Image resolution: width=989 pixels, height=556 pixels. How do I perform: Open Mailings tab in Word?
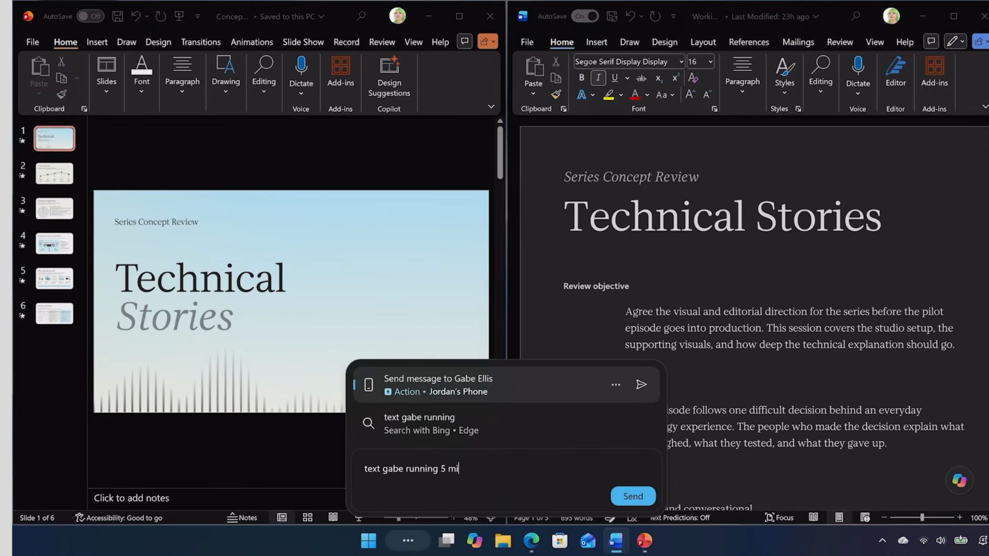click(798, 42)
